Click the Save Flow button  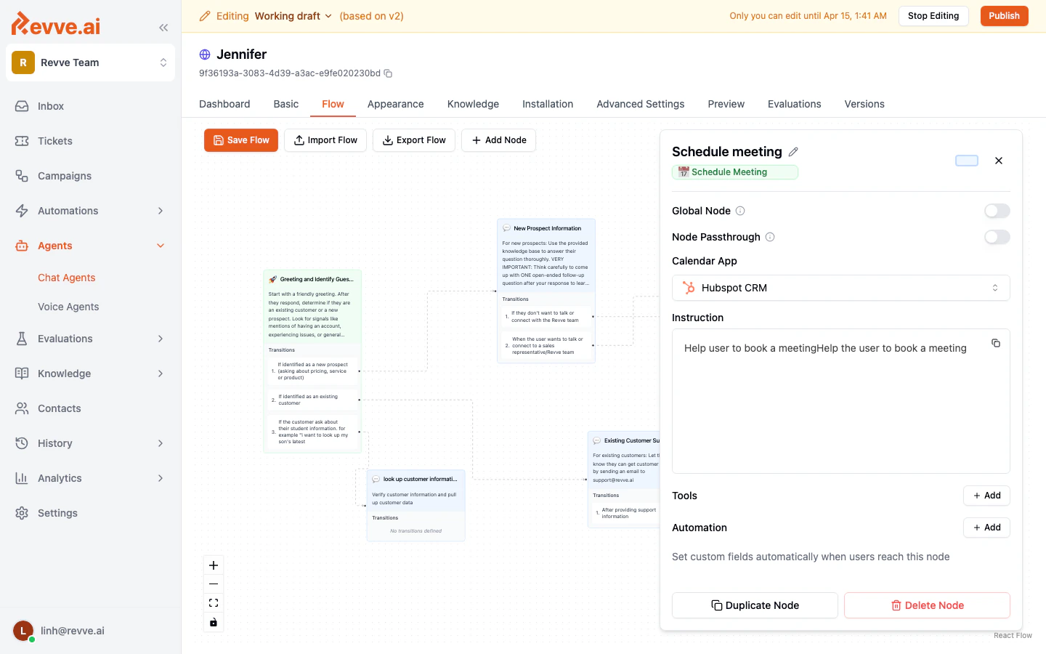241,140
